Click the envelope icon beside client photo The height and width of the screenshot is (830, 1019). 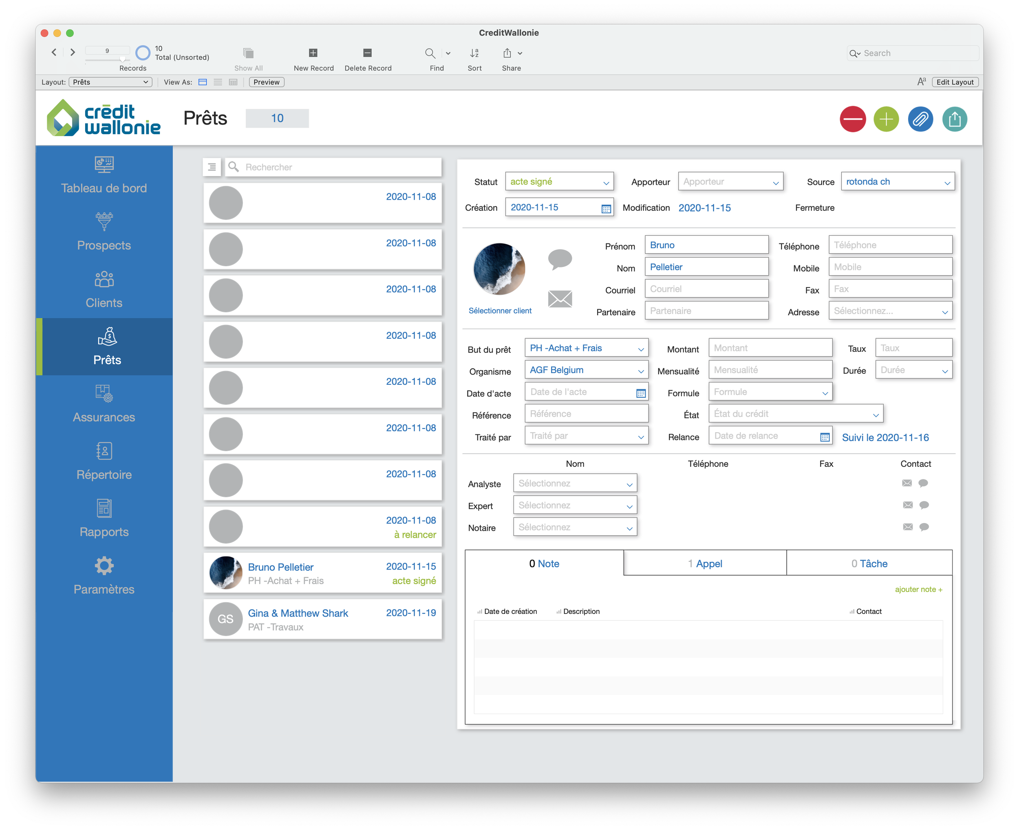[560, 299]
